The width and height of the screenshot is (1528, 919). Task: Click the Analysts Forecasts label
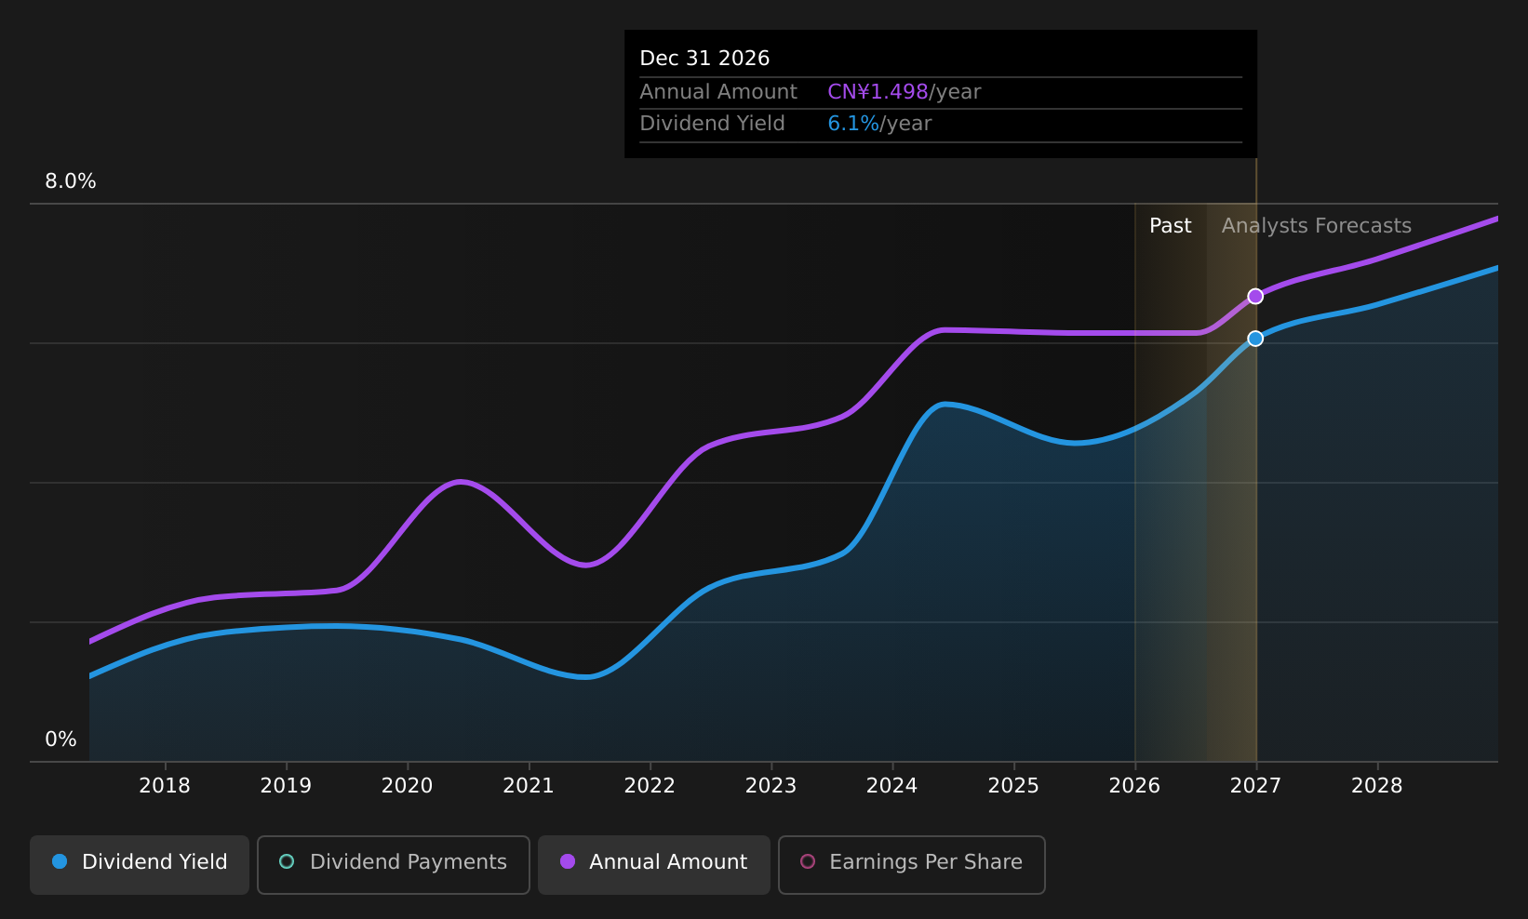click(1317, 226)
